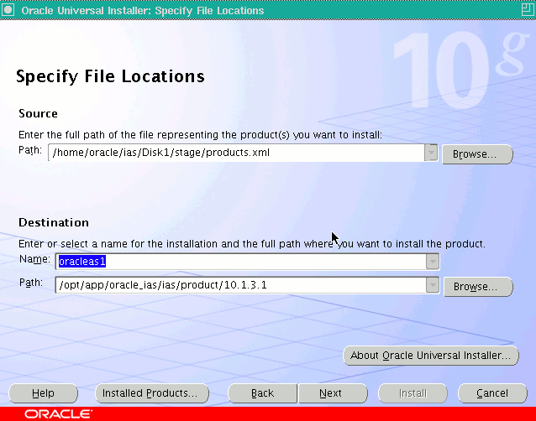Image resolution: width=536 pixels, height=421 pixels.
Task: Click the Destination section heading
Action: click(54, 222)
